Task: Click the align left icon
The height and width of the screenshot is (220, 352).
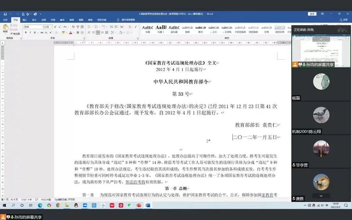Action: point(89,33)
